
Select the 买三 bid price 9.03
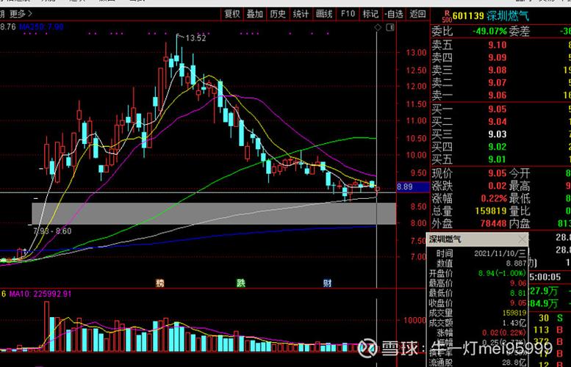point(497,134)
